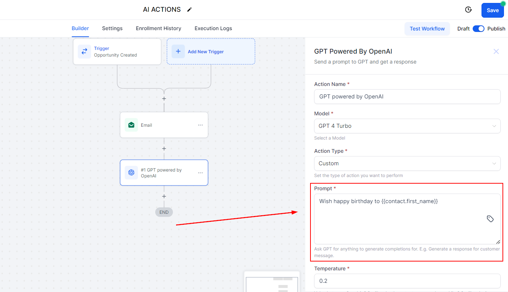The image size is (508, 292).
Task: Click 'Send a prompt to GPT' subtitle text
Action: [x=365, y=62]
